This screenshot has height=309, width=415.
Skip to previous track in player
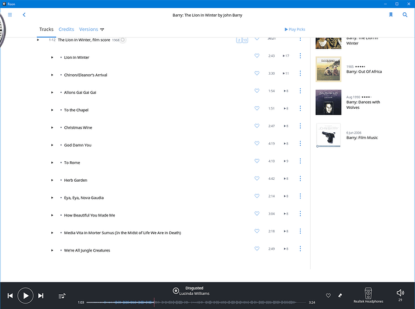pos(10,296)
